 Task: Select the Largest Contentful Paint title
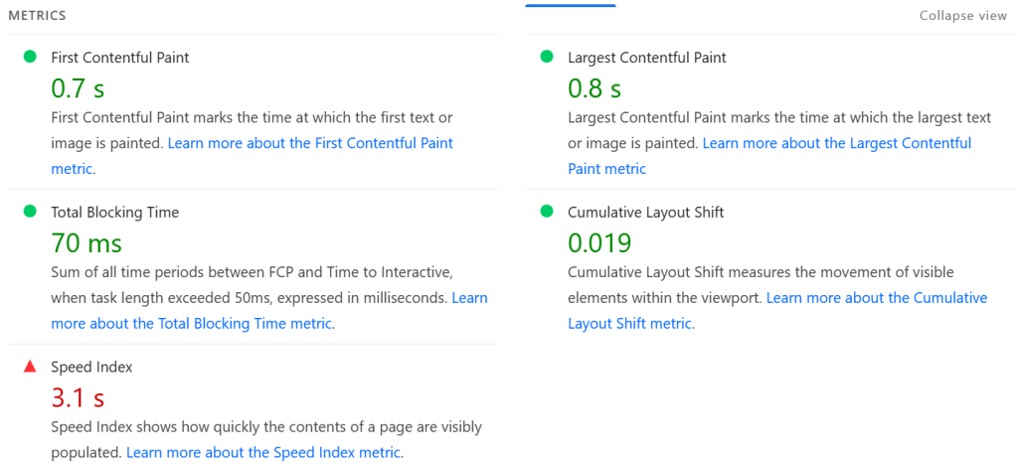pos(646,58)
